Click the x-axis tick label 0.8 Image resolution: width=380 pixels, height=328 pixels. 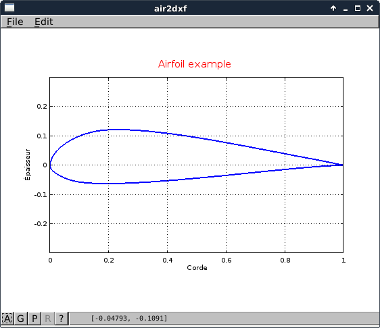tap(285, 261)
